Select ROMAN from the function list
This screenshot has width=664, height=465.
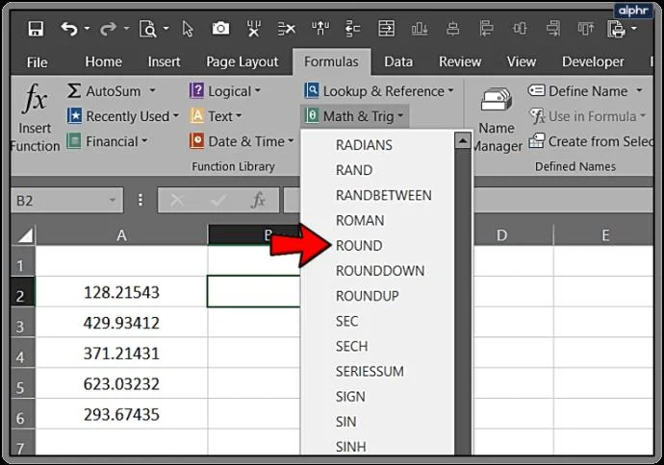pyautogui.click(x=378, y=220)
